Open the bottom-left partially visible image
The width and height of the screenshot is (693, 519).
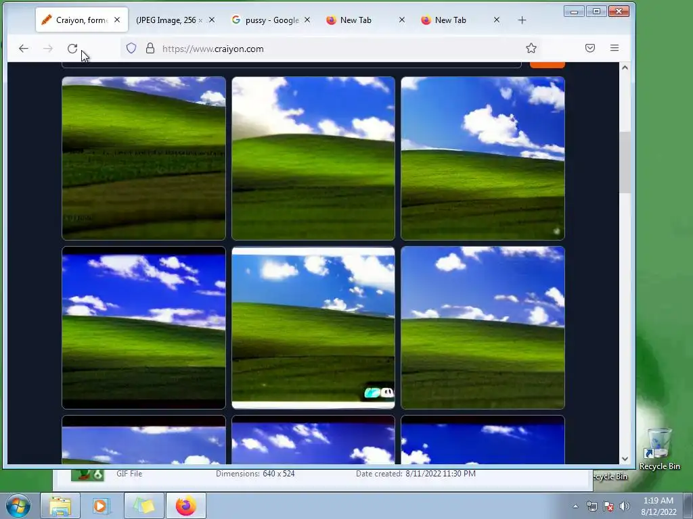tap(143, 440)
